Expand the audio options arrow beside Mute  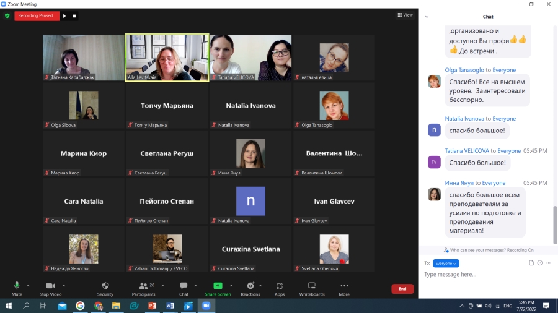(x=29, y=285)
